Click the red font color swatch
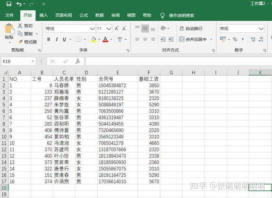 (x=105, y=39)
